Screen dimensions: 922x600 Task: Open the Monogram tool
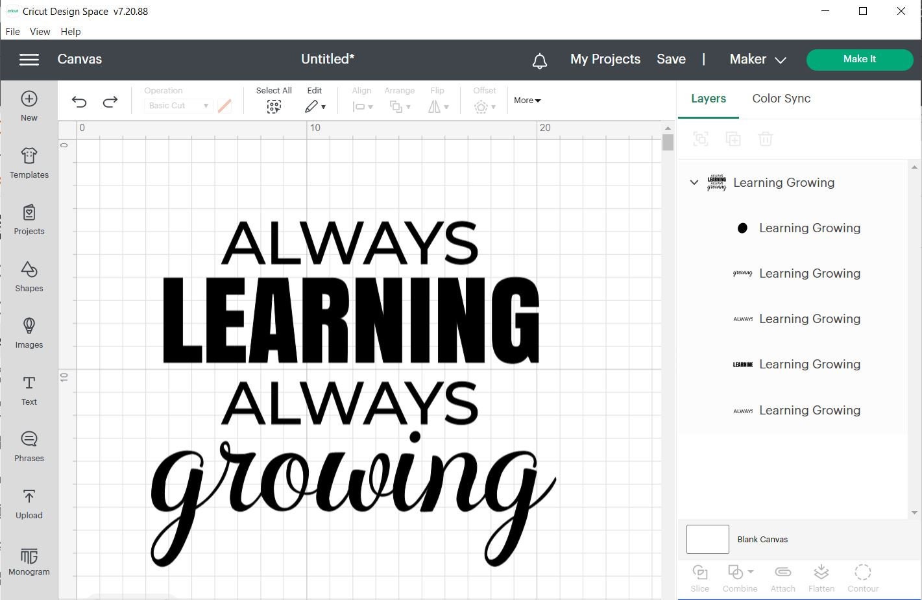(x=29, y=559)
